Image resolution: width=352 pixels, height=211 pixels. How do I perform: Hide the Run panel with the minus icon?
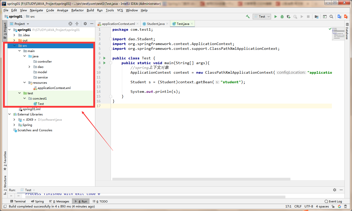341,190
